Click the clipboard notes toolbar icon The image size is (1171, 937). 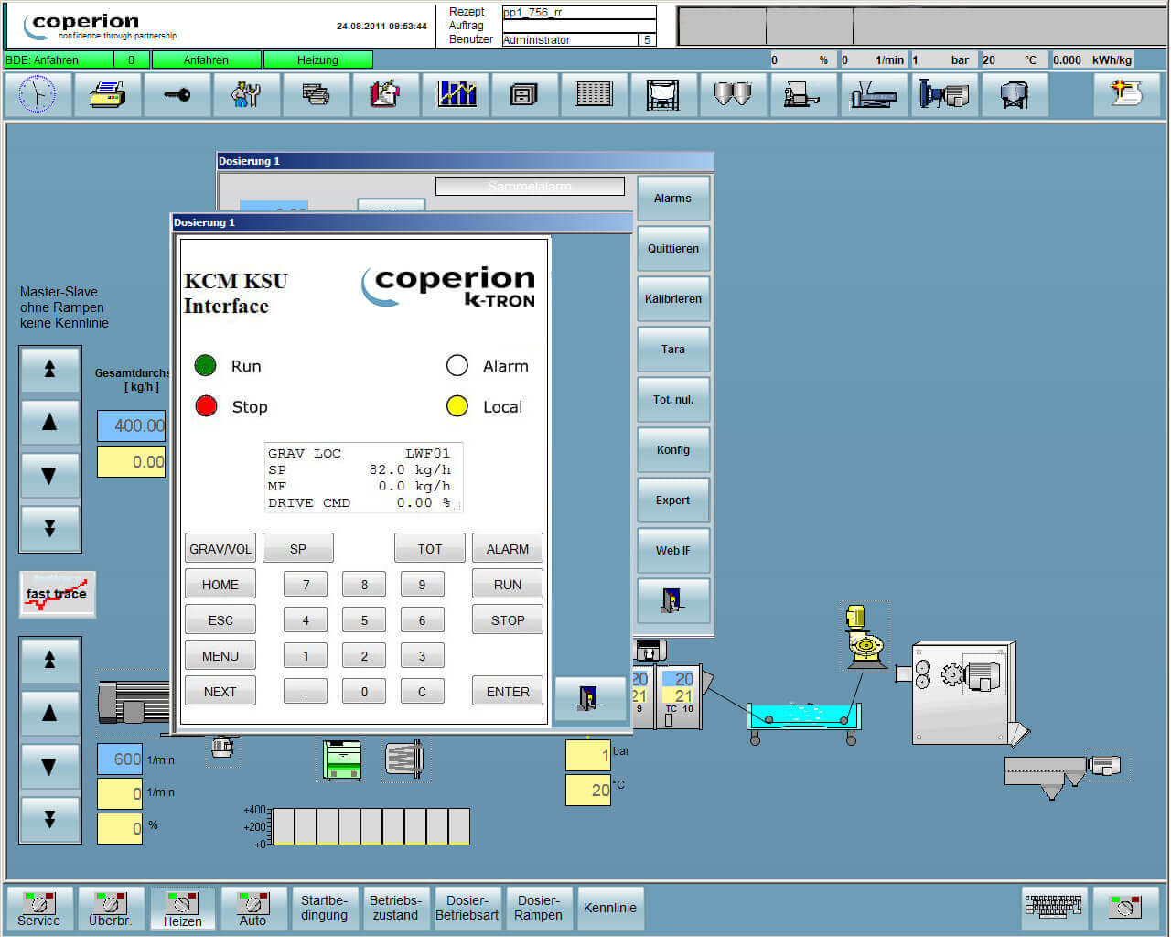pyautogui.click(x=385, y=94)
